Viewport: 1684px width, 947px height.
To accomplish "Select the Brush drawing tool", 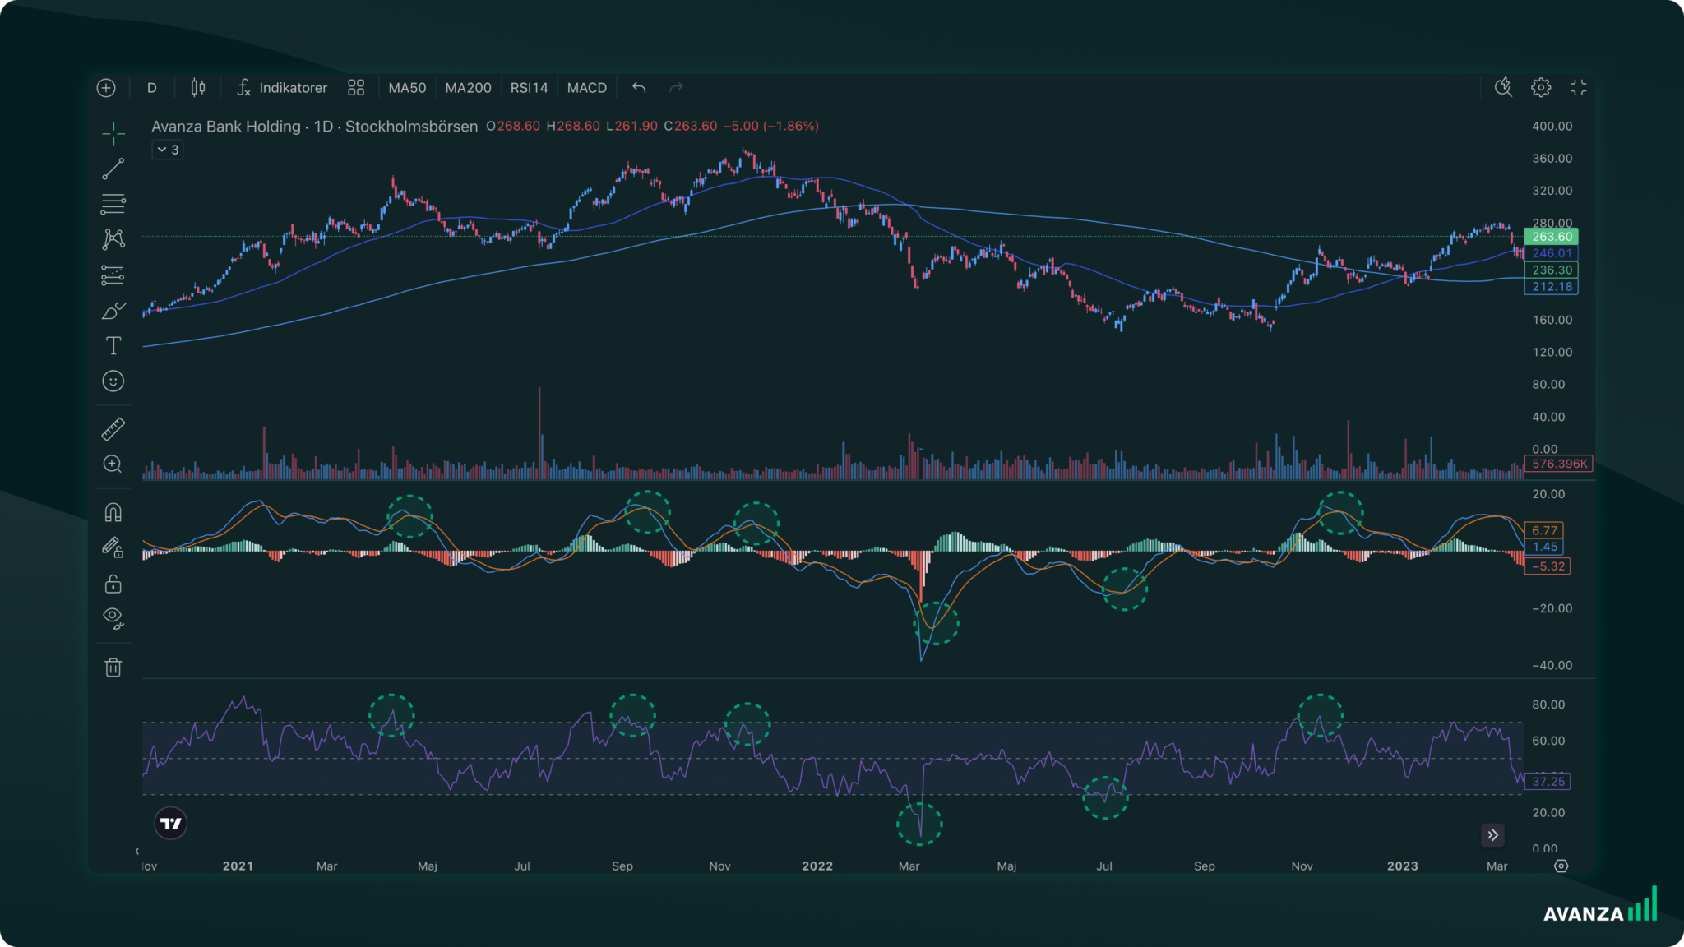I will pos(114,310).
